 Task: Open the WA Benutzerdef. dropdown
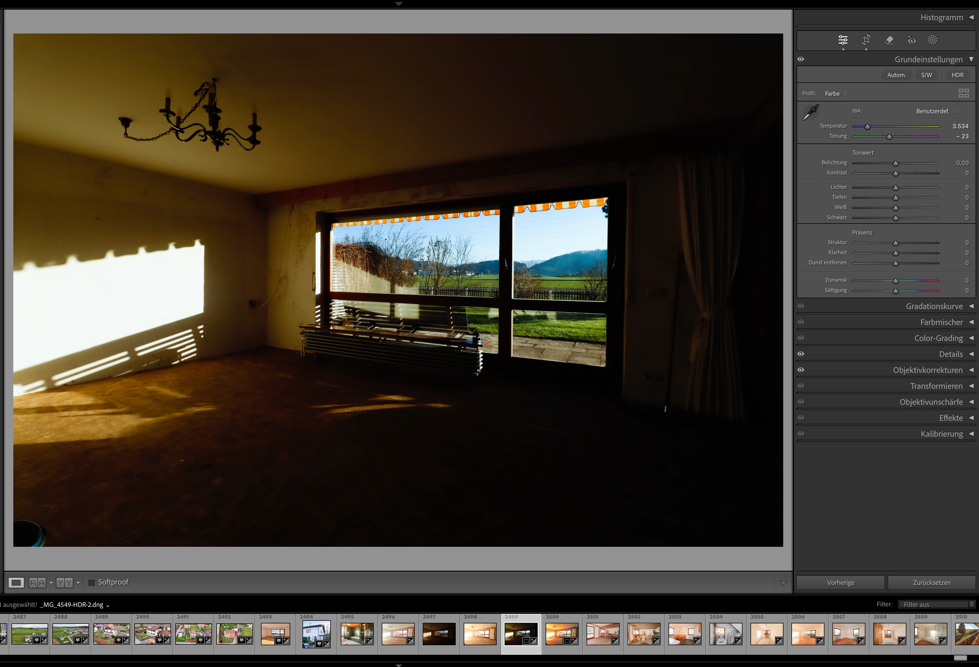click(x=936, y=111)
